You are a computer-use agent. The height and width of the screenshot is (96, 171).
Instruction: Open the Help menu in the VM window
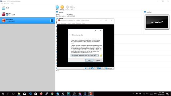point(84,23)
